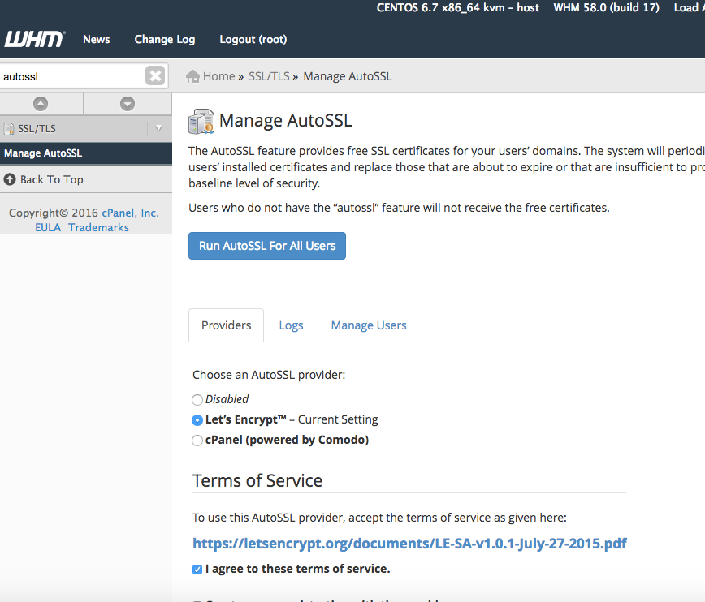The height and width of the screenshot is (602, 705).
Task: Run AutoSSL For All Users
Action: click(267, 246)
